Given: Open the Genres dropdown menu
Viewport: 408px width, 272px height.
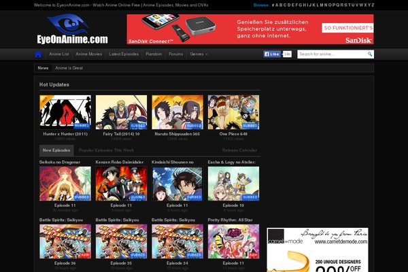Looking at the screenshot, I should tap(199, 54).
